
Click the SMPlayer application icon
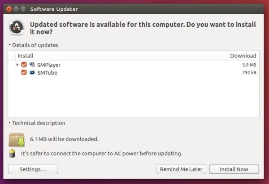(32, 65)
